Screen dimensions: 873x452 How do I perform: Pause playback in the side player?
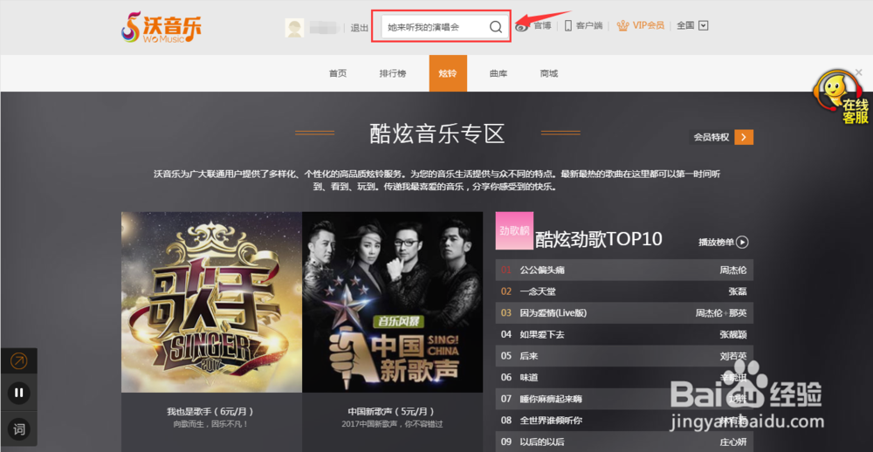click(19, 393)
